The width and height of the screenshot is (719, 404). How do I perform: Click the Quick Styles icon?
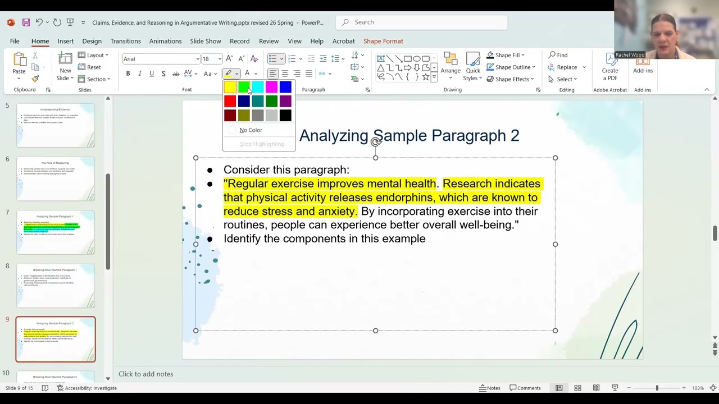(473, 59)
